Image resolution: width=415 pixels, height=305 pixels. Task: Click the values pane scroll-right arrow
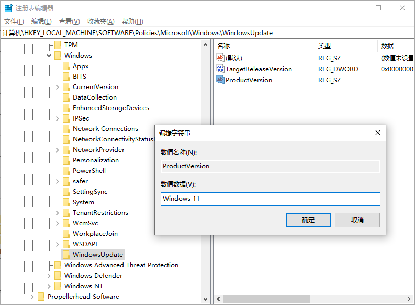tap(409, 299)
